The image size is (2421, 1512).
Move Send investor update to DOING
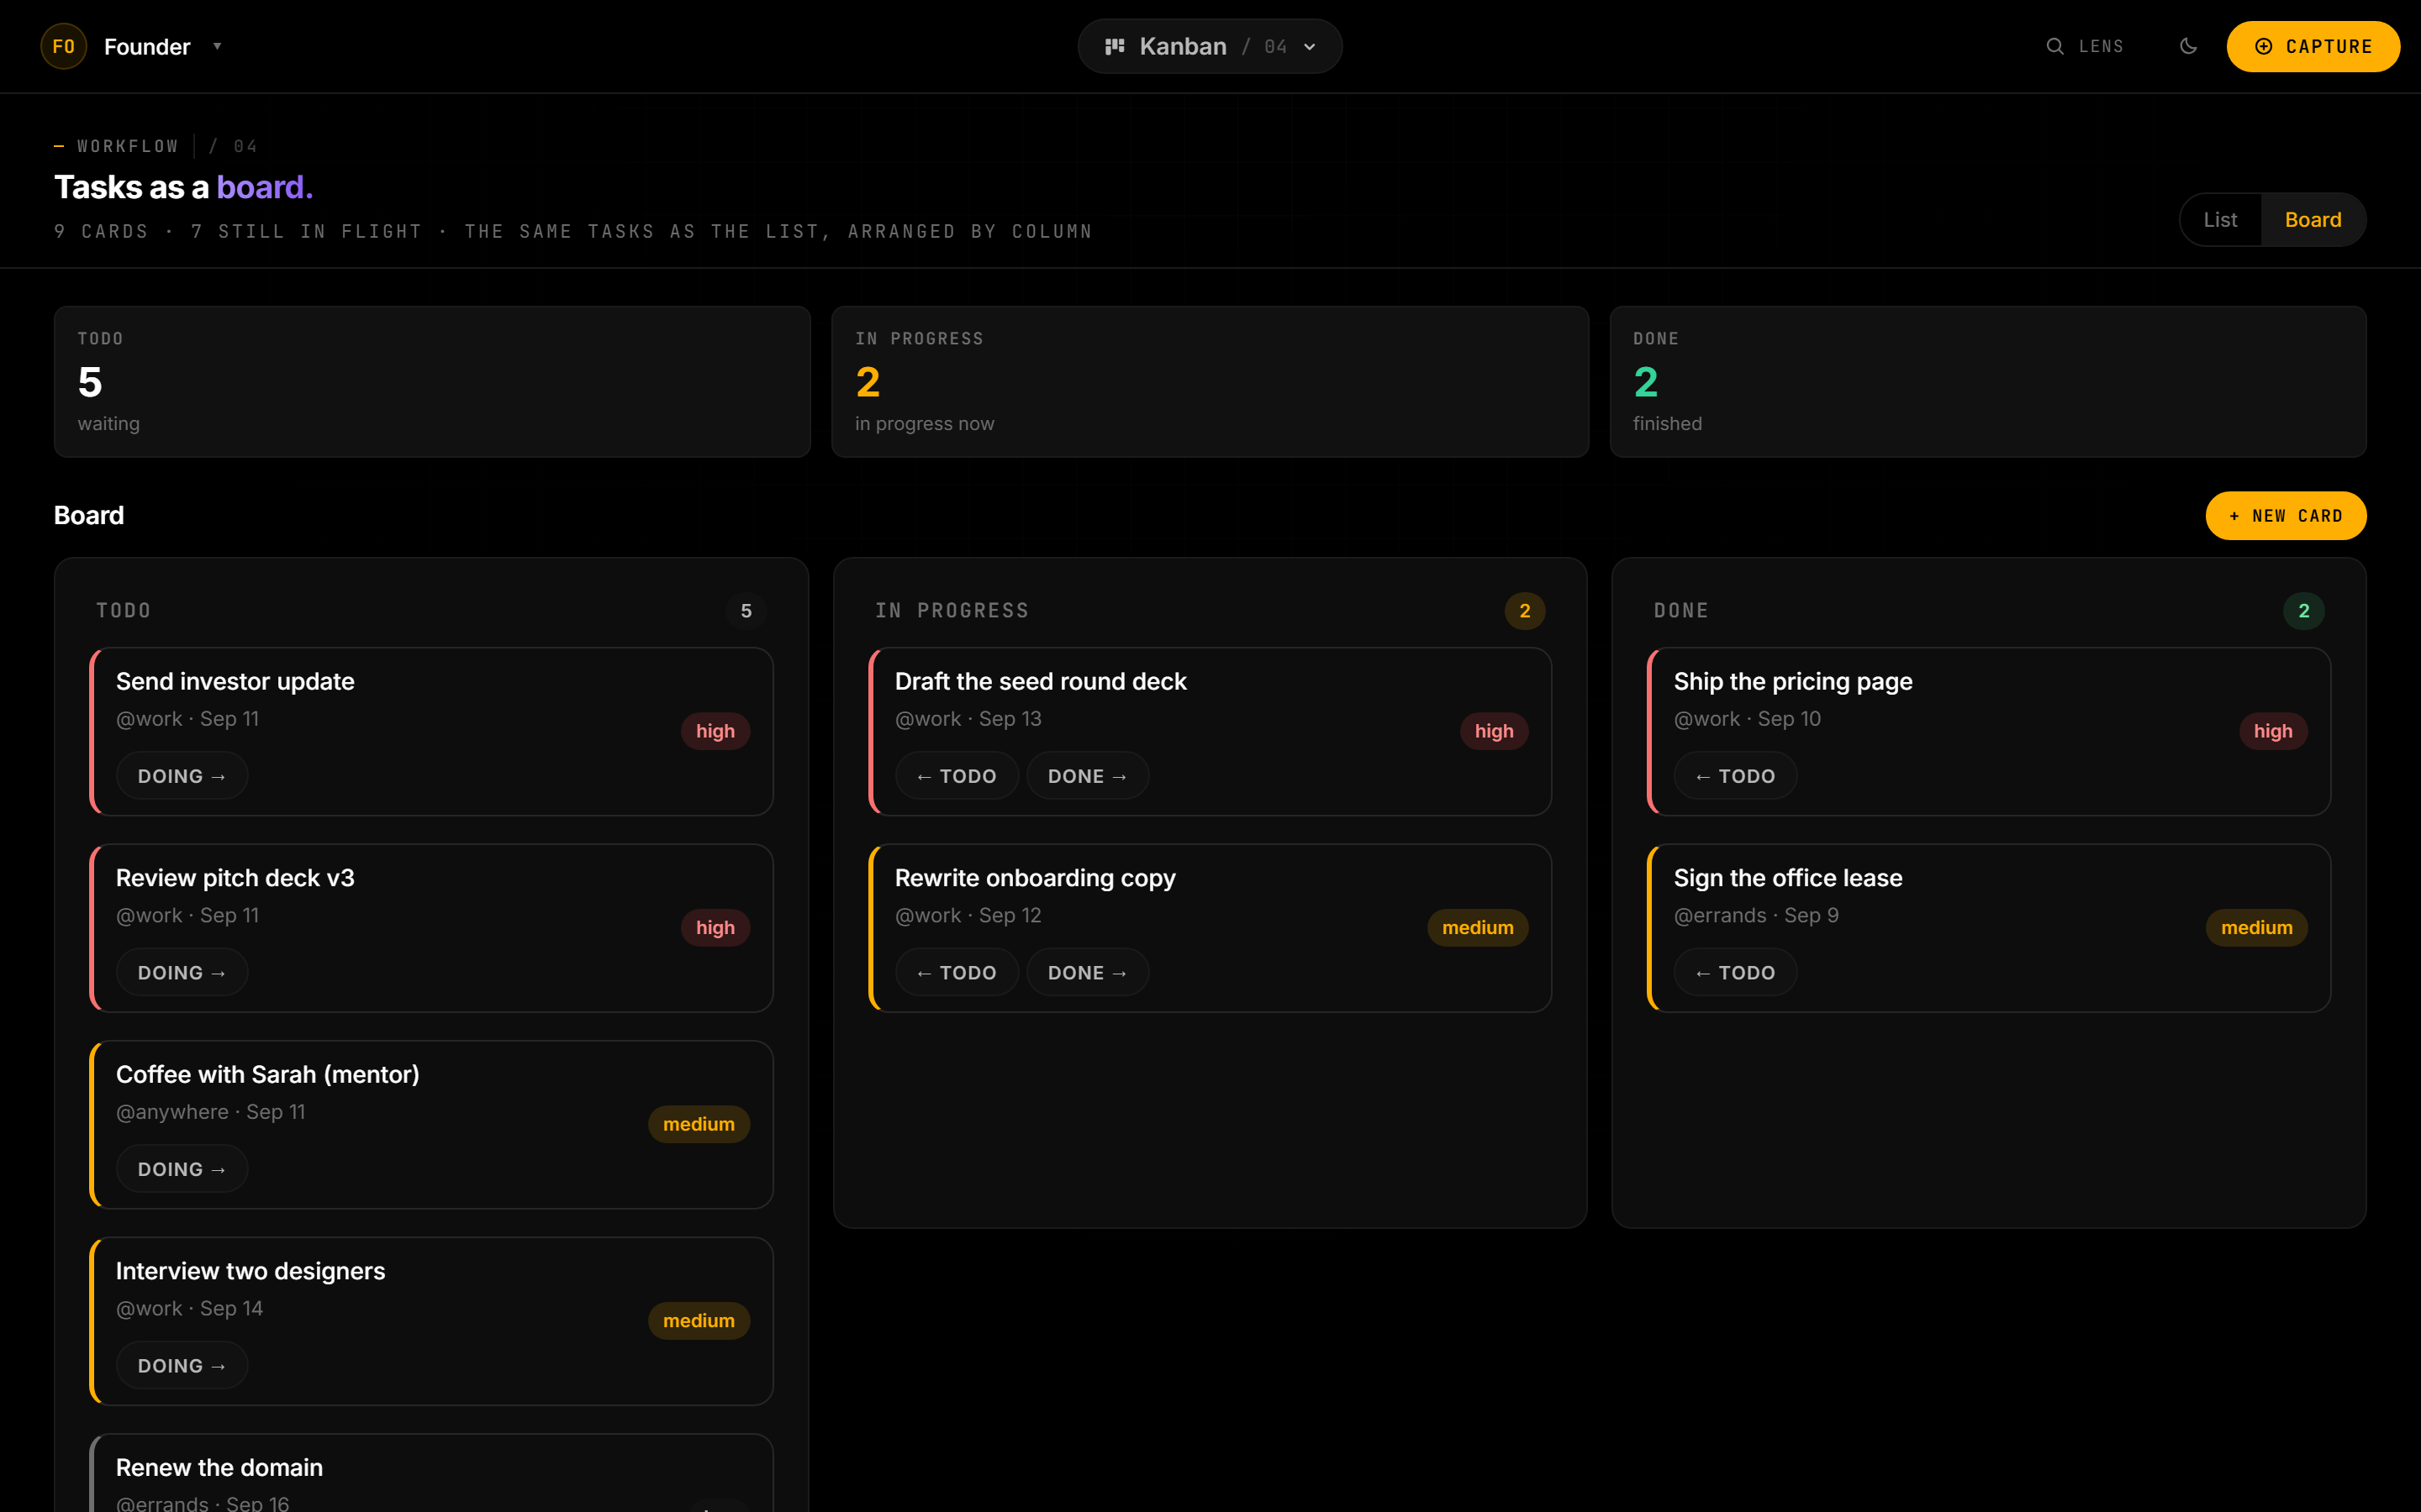coord(181,775)
